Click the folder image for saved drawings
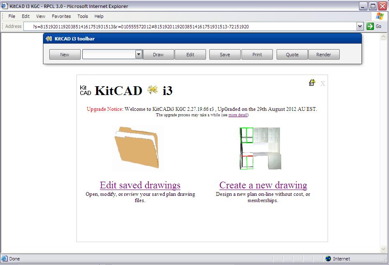This screenshot has width=389, height=265. pyautogui.click(x=137, y=148)
